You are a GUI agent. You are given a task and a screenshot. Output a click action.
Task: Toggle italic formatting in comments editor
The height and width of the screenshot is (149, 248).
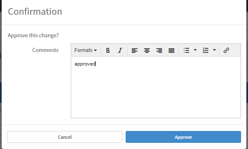point(120,50)
